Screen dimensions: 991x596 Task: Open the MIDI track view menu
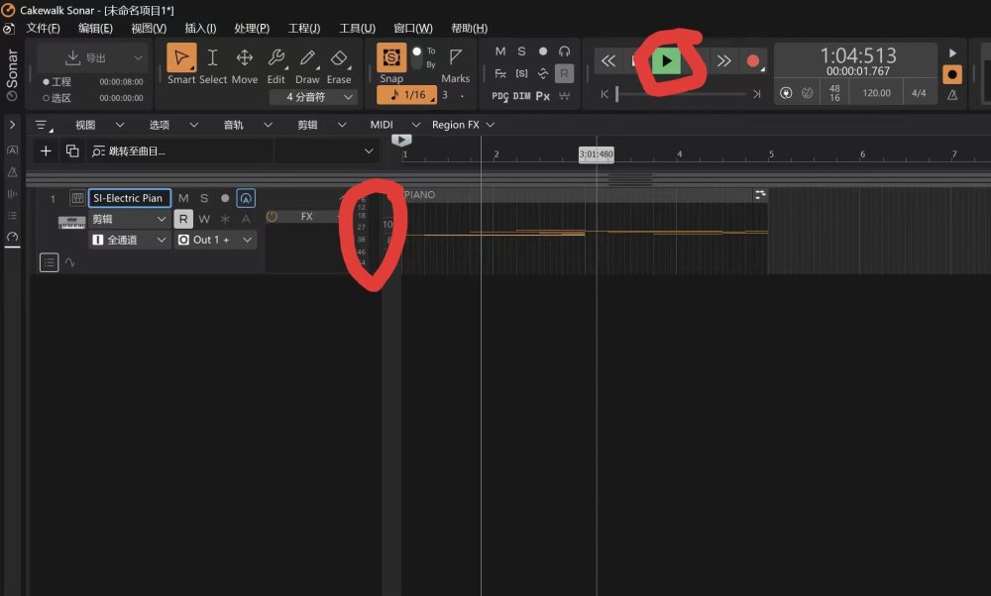tap(389, 125)
